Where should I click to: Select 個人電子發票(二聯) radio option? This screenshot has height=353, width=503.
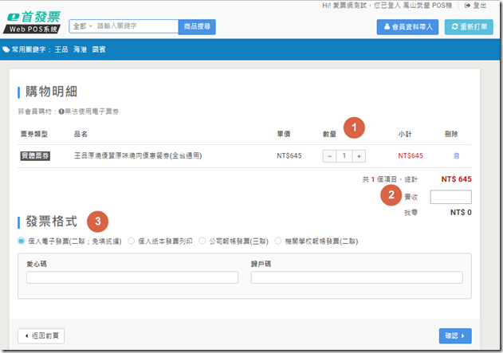pyautogui.click(x=22, y=241)
